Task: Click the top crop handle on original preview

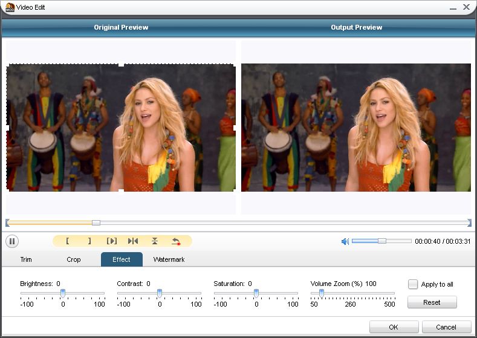Action: 121,65
